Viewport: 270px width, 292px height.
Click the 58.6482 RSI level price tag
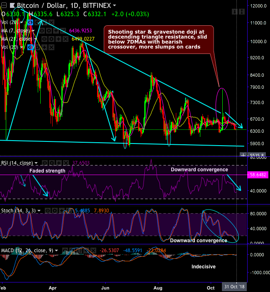[x=258, y=175]
